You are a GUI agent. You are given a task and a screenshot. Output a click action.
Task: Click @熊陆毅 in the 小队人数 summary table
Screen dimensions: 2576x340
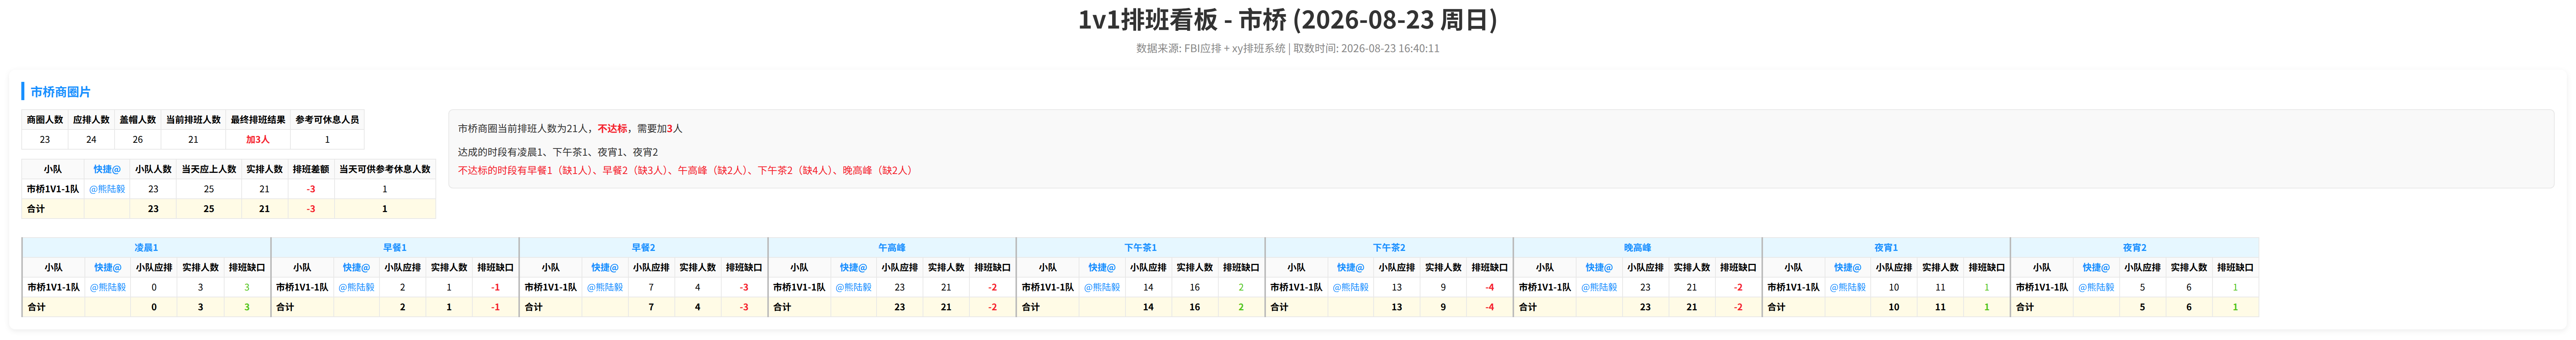click(x=107, y=189)
